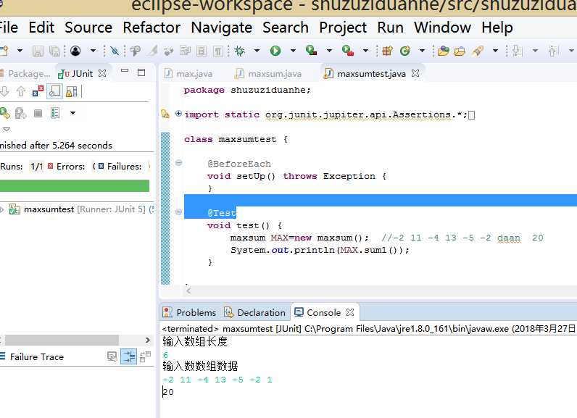The height and width of the screenshot is (418, 577).
Task: Toggle Skip All Breakpoints icon
Action: (x=115, y=51)
